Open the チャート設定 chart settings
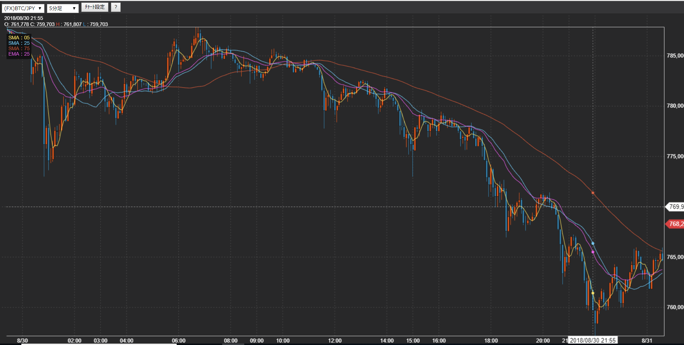This screenshot has height=345, width=684. [95, 7]
